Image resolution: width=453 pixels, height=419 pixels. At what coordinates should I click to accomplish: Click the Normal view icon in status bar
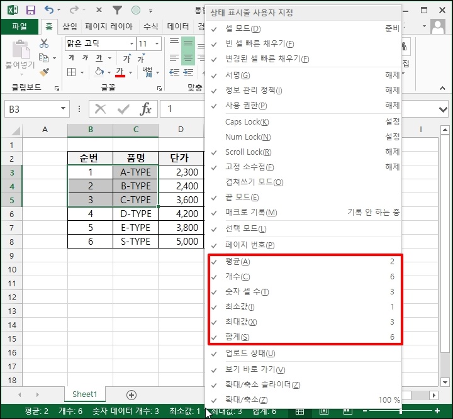[299, 411]
